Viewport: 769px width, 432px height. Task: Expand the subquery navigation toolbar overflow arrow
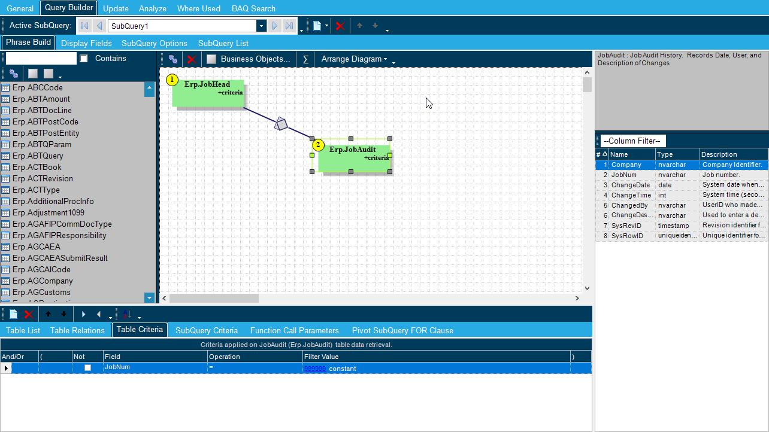[x=301, y=30]
